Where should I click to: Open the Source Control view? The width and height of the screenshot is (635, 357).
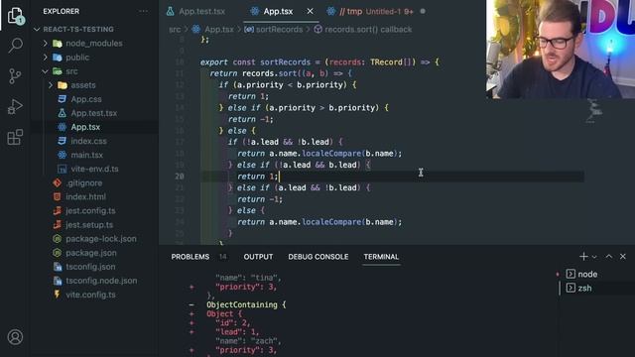pyautogui.click(x=15, y=76)
